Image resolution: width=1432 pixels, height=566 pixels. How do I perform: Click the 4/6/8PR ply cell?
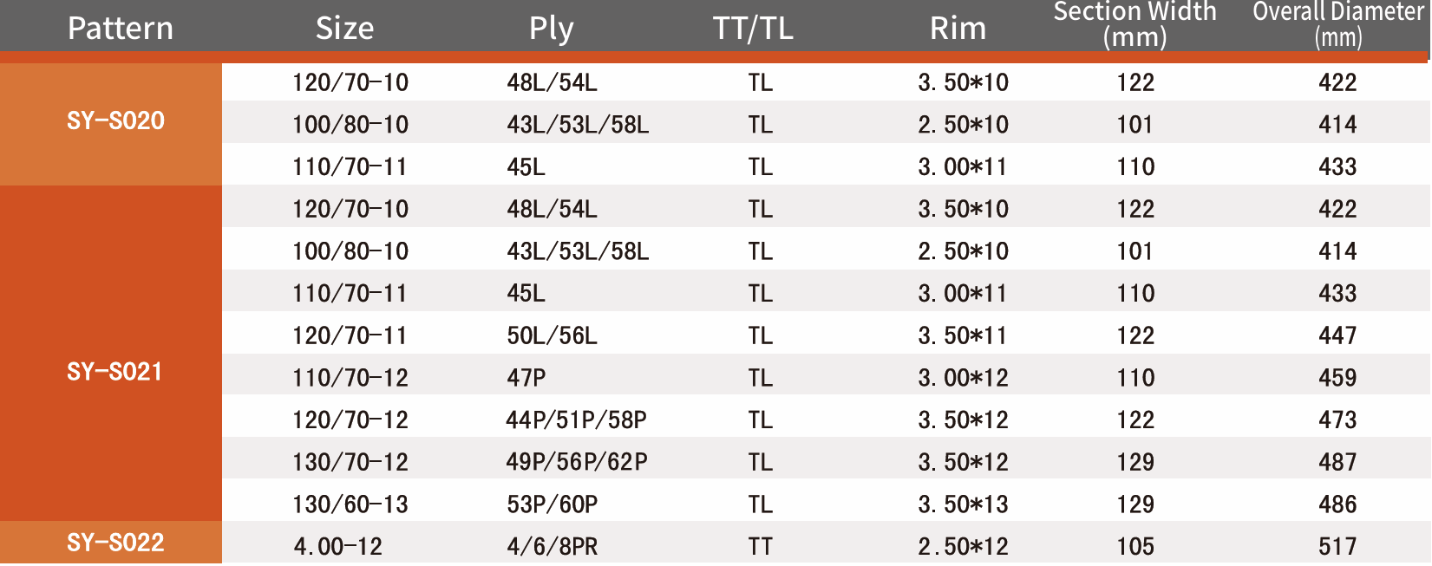(553, 547)
